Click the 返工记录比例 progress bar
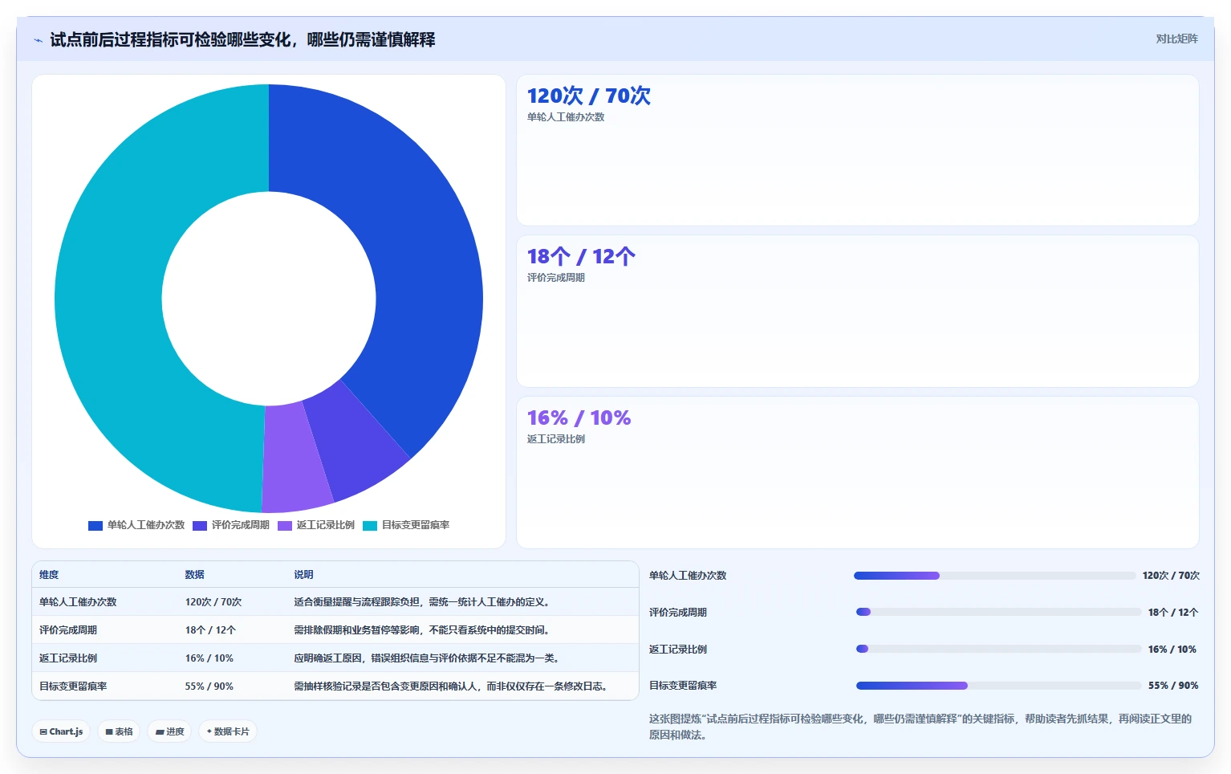 point(998,649)
